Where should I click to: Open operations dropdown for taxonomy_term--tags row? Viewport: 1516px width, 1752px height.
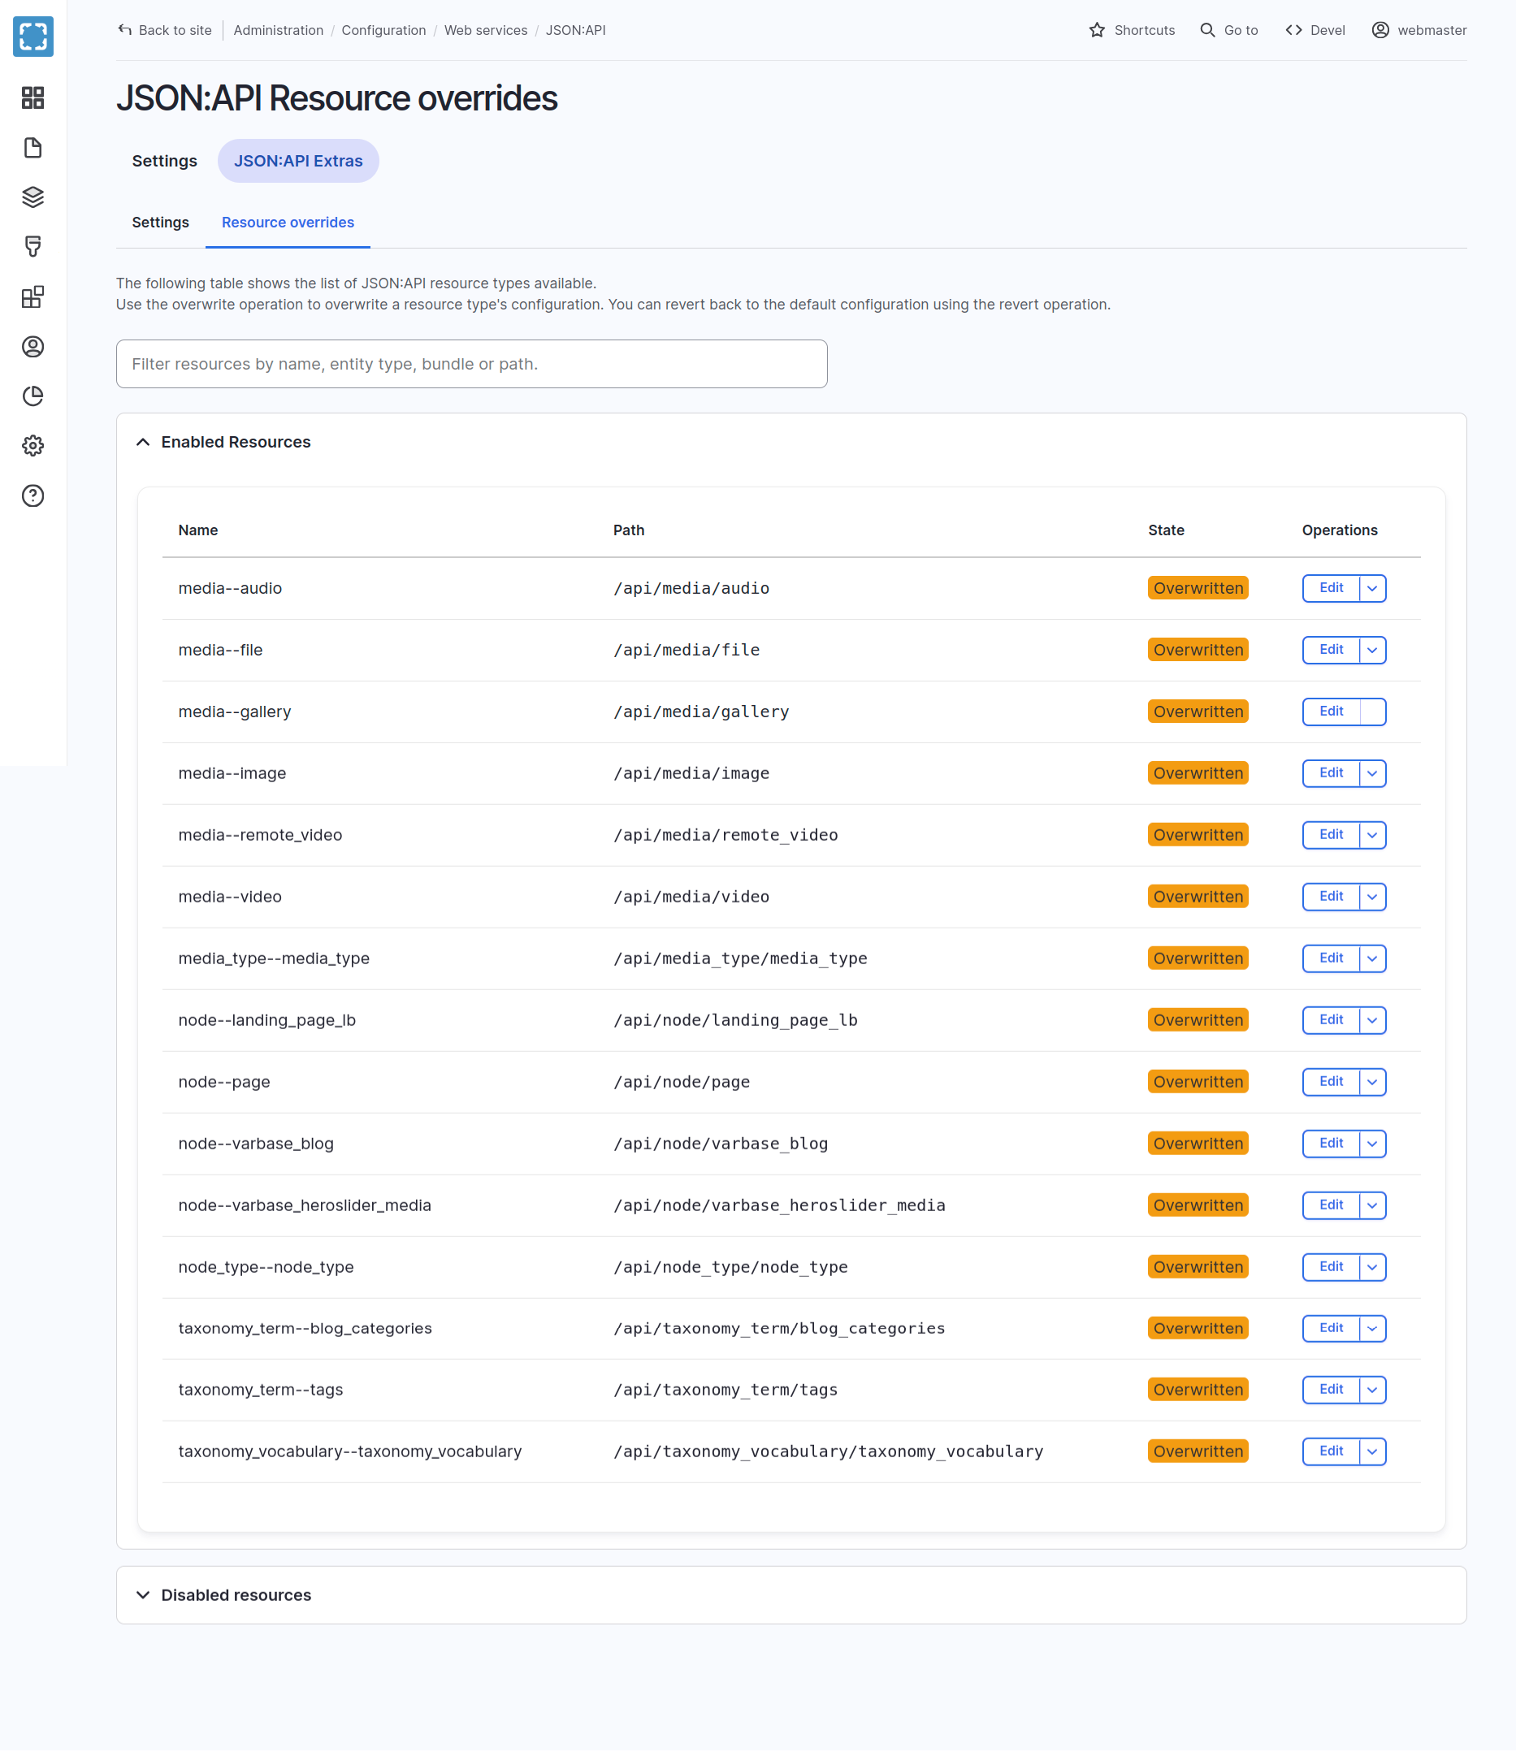coord(1372,1390)
